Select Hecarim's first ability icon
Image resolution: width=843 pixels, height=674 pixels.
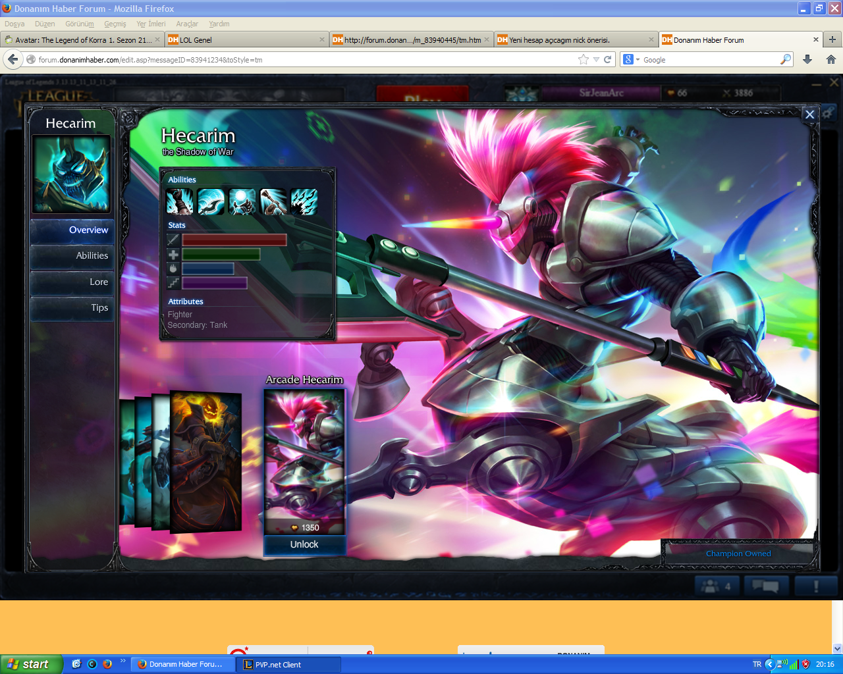click(x=179, y=202)
